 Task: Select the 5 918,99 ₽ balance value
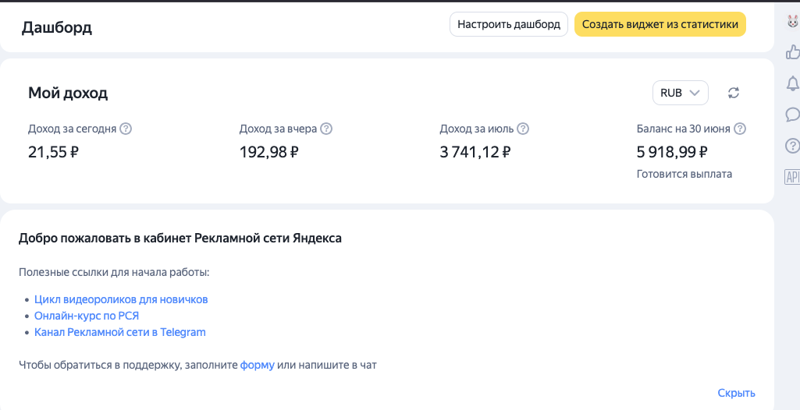coord(672,152)
